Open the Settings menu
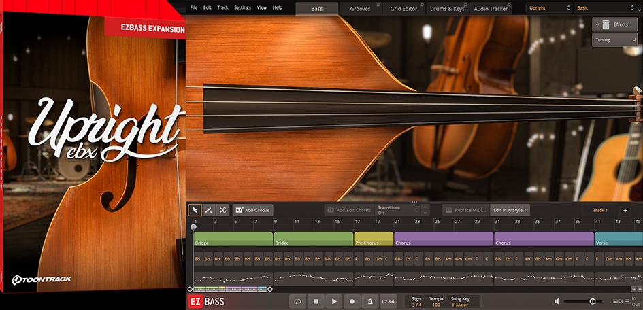Viewport: 643px width, 310px height. click(x=243, y=7)
